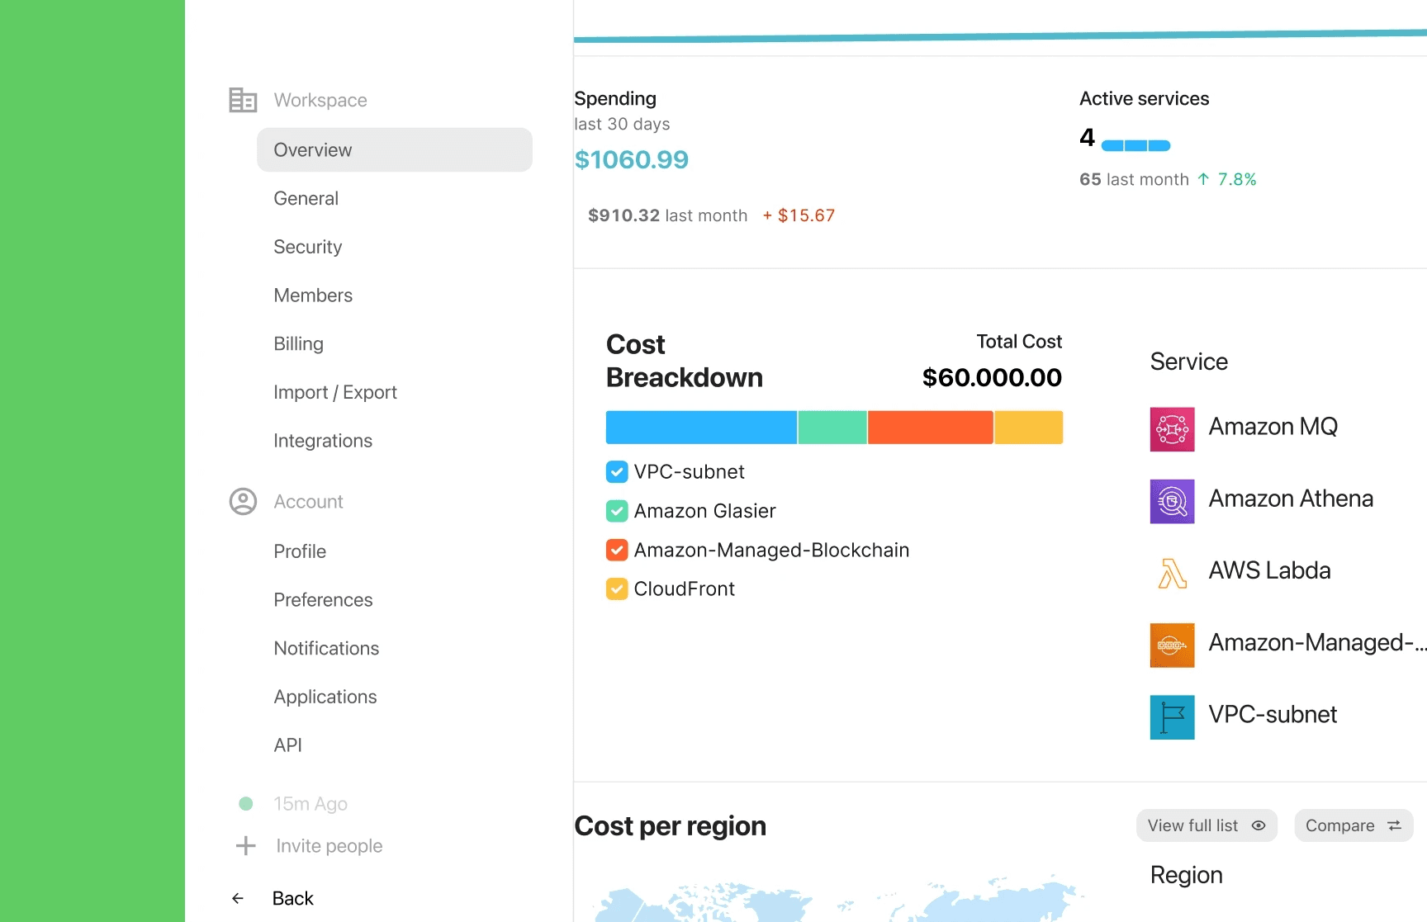Image resolution: width=1427 pixels, height=922 pixels.
Task: Open Notifications settings
Action: click(x=326, y=648)
